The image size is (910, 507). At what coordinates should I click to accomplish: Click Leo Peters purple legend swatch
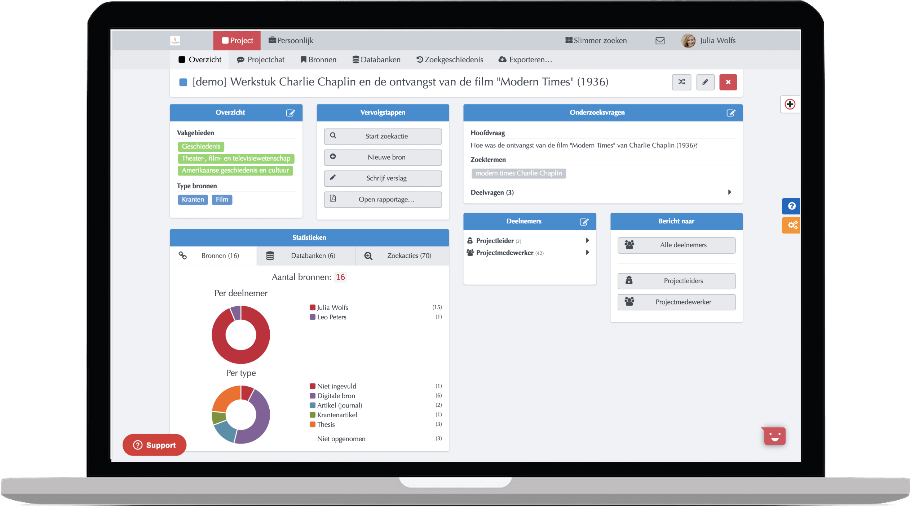(x=313, y=317)
